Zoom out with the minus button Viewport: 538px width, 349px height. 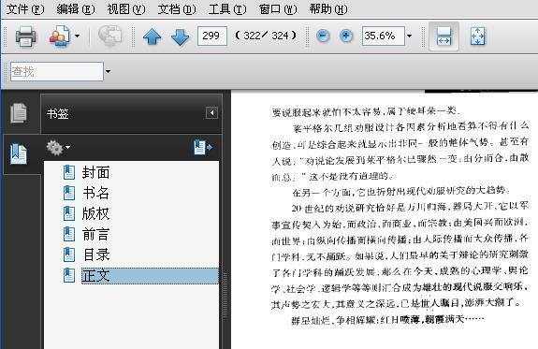(323, 36)
